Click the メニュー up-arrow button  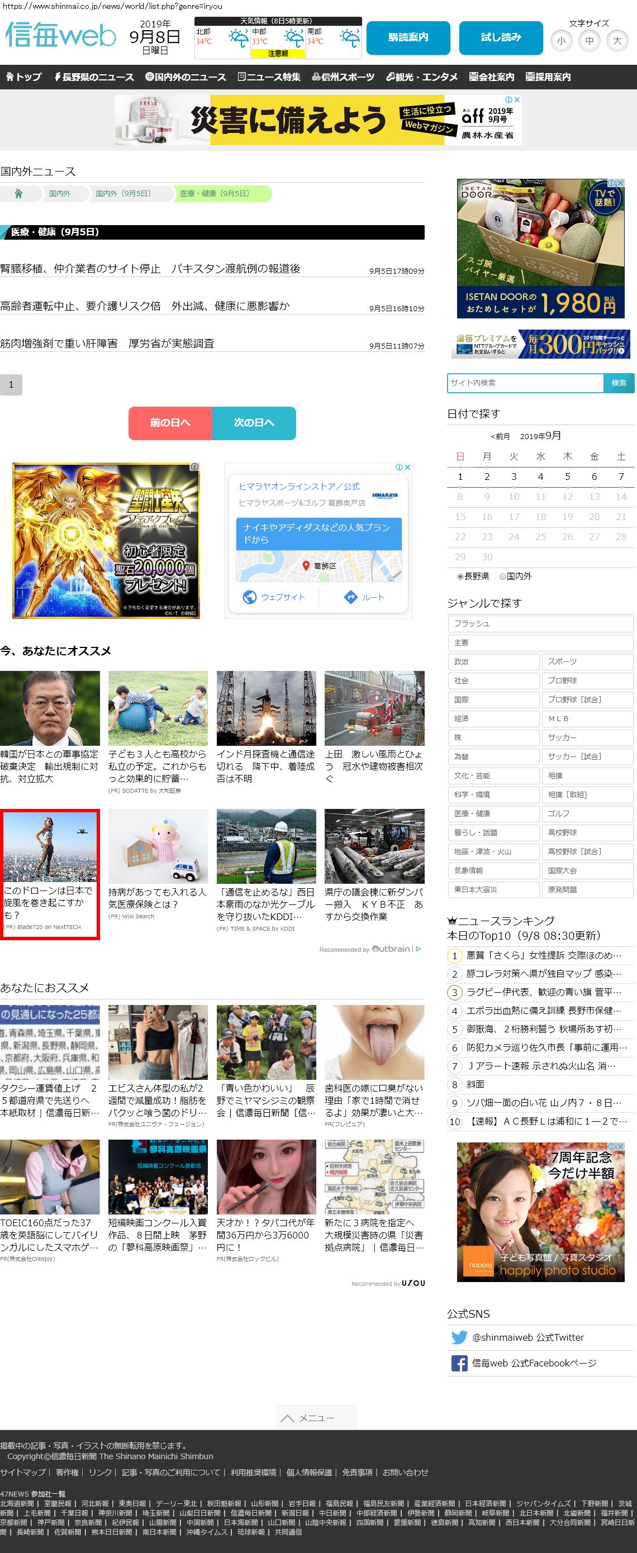pos(316,1418)
